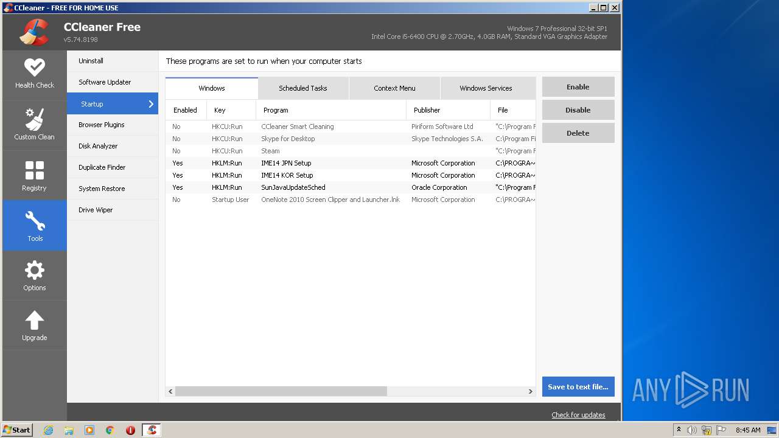
Task: Switch to the Windows tab
Action: [212, 88]
